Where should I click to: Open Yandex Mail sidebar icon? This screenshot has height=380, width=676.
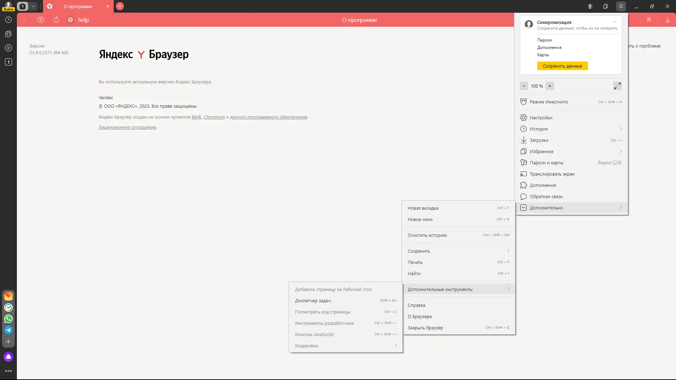pyautogui.click(x=8, y=296)
